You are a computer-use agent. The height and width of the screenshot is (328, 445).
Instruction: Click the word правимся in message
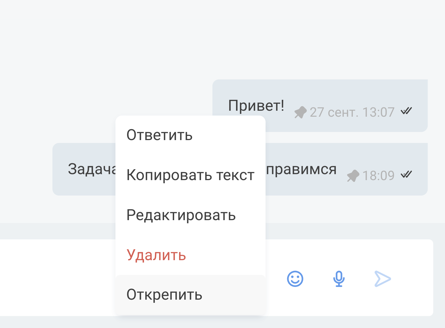[301, 169]
